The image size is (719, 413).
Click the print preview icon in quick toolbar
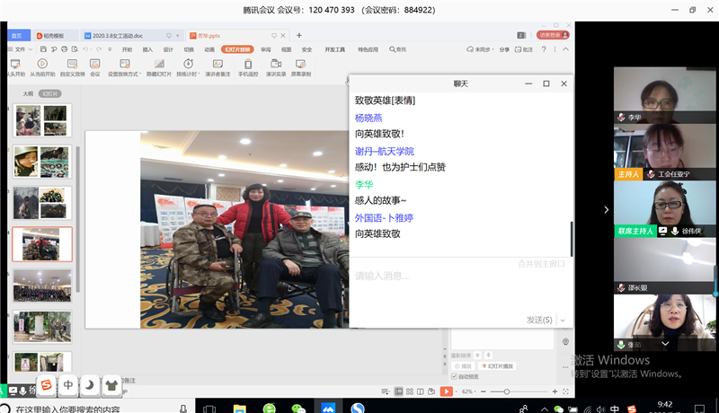point(75,49)
